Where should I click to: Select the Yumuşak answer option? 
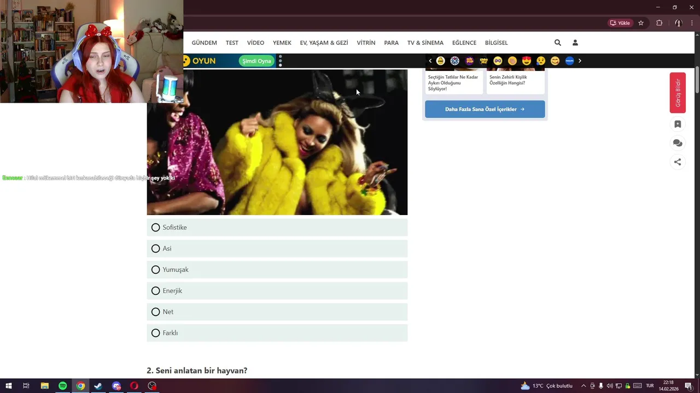(277, 270)
